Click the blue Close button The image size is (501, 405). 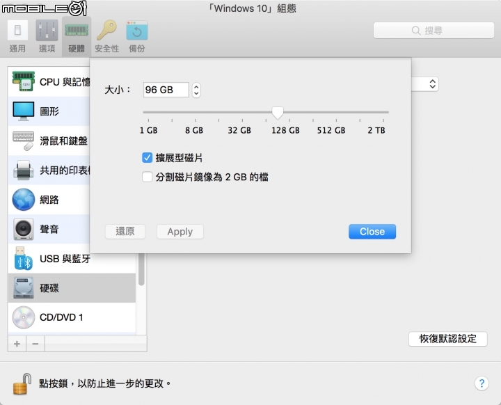coord(372,232)
